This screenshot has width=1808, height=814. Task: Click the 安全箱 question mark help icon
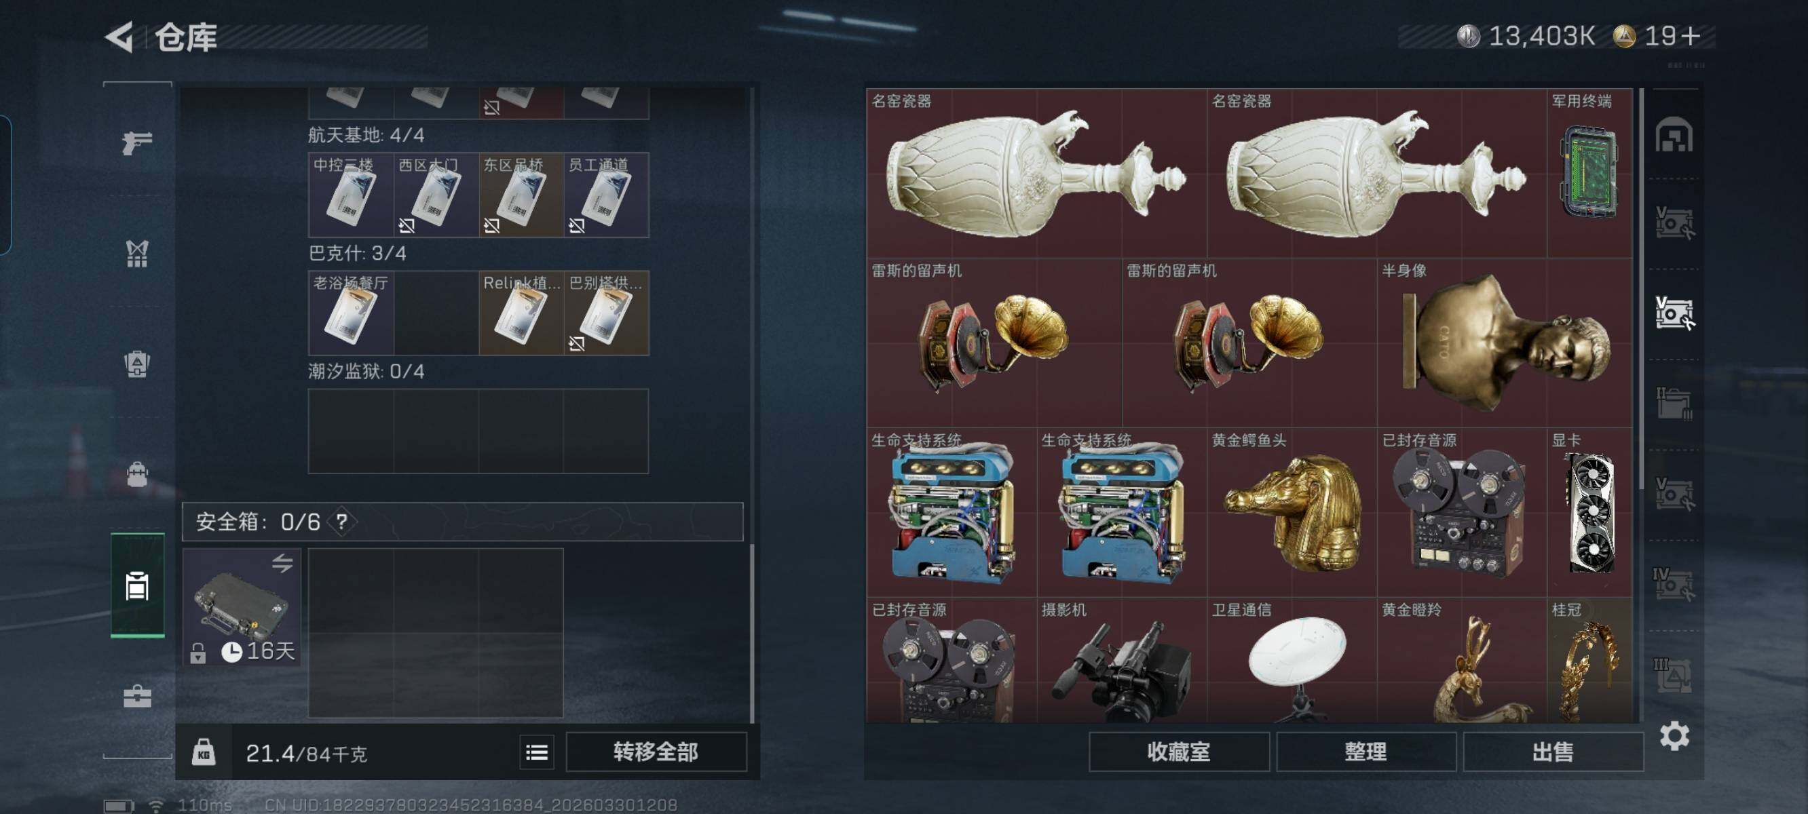coord(341,522)
